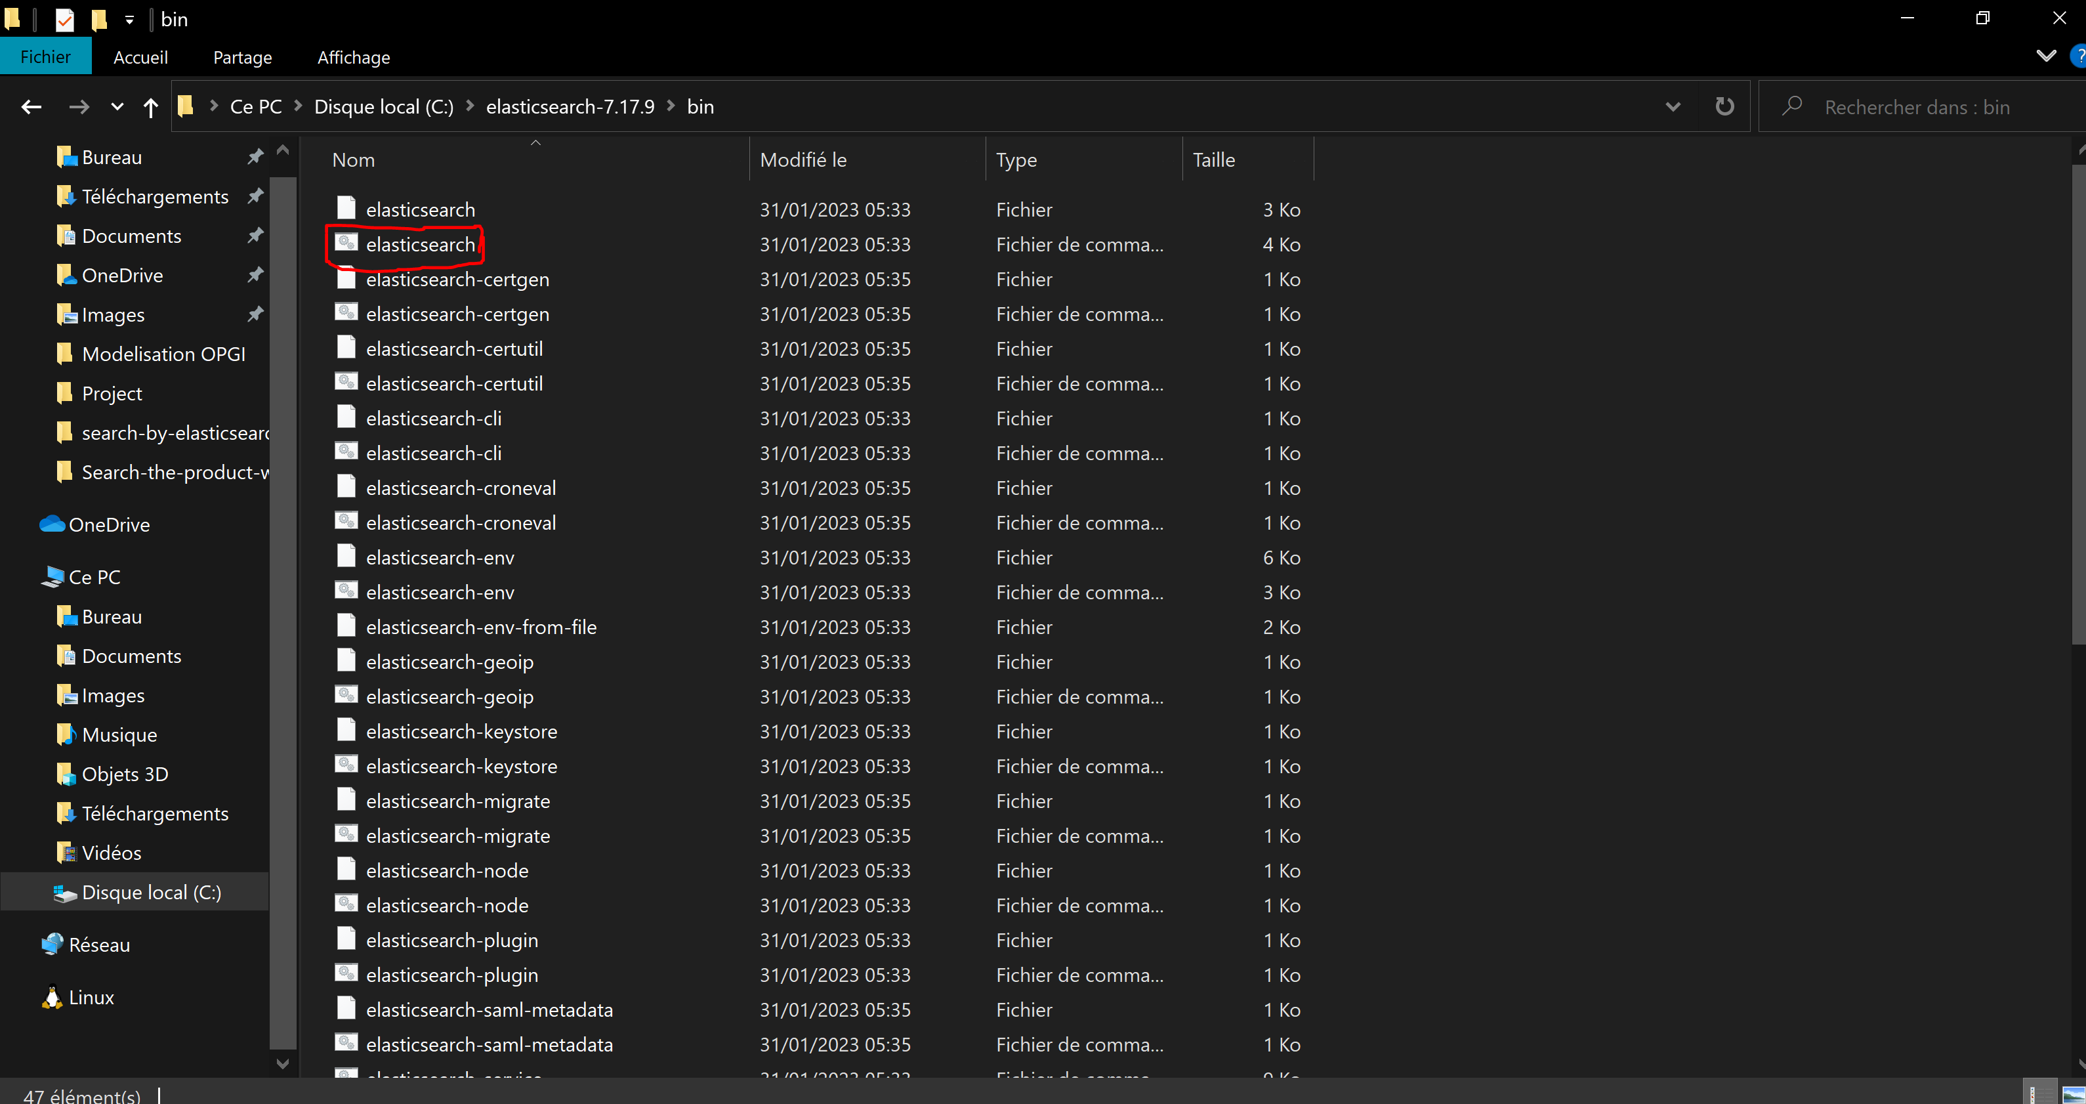This screenshot has height=1104, width=2086.
Task: Toggle the pin next to Bureau
Action: click(x=255, y=156)
